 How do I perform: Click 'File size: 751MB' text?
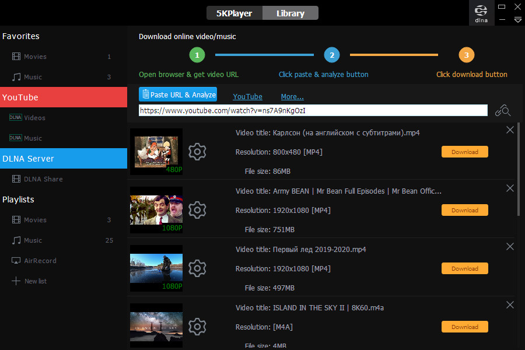click(269, 229)
